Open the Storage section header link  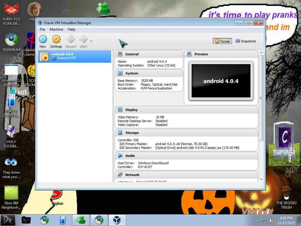coord(132,133)
